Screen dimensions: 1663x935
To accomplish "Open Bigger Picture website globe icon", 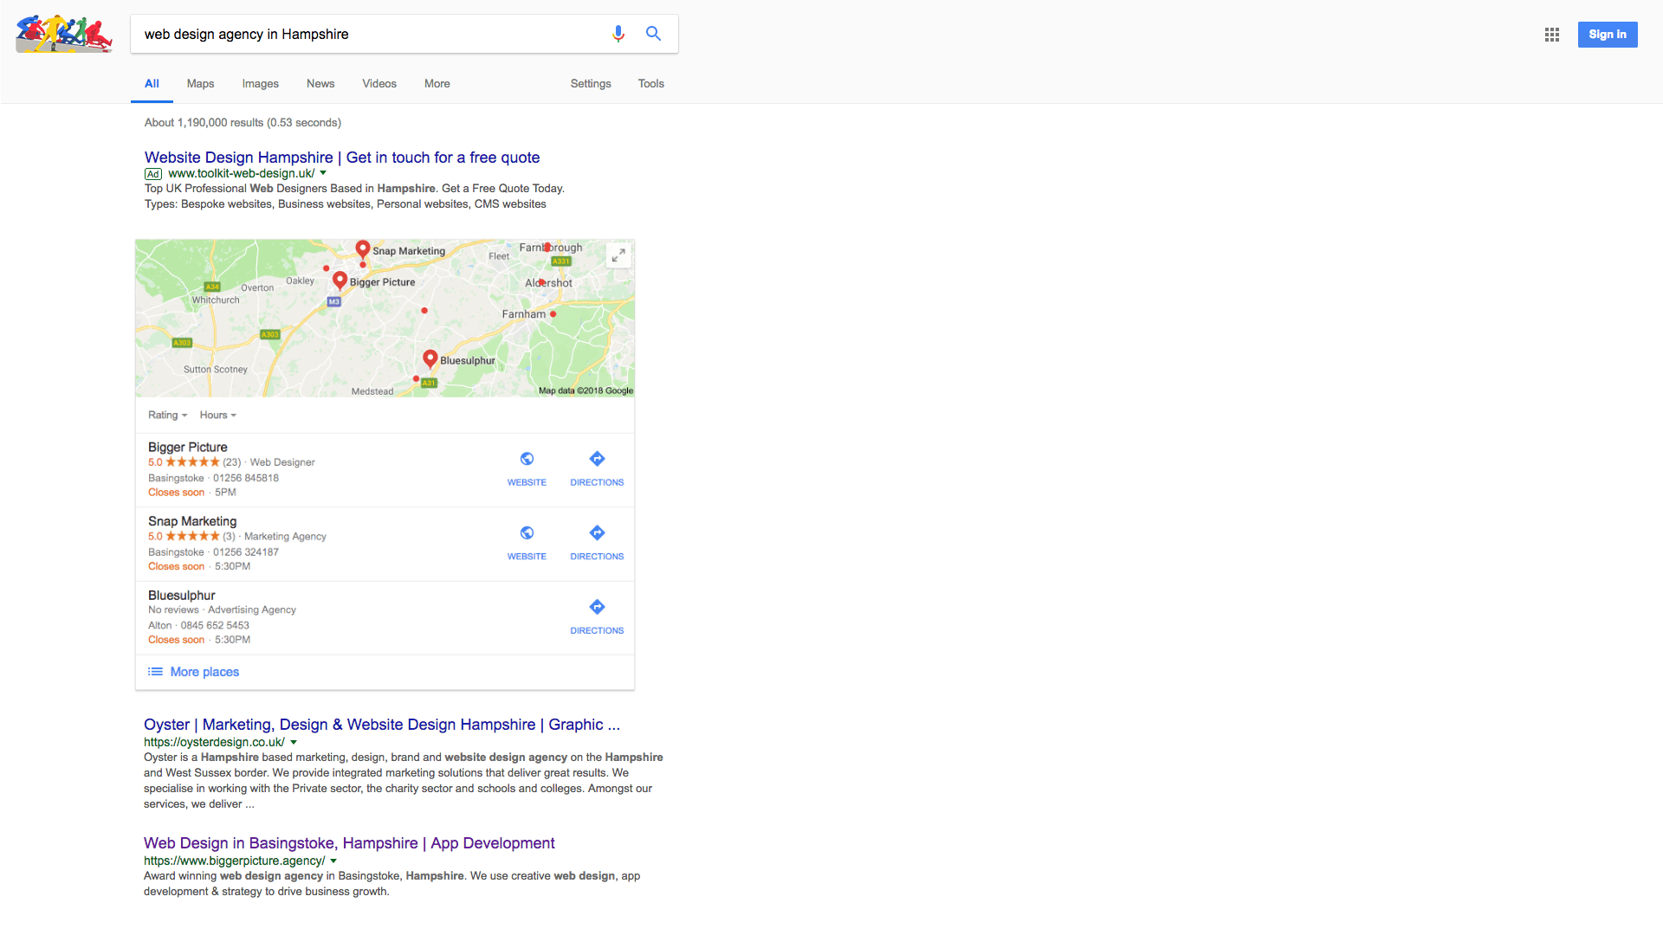I will coord(527,459).
